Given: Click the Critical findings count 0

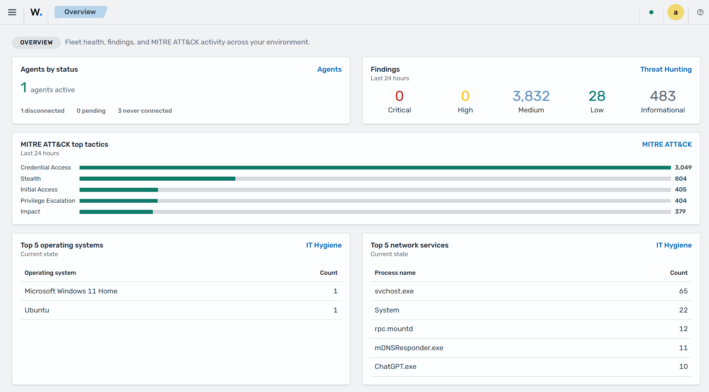Looking at the screenshot, I should point(399,96).
